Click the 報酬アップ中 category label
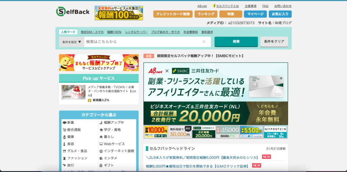This screenshot has height=172, width=347. [x=114, y=123]
